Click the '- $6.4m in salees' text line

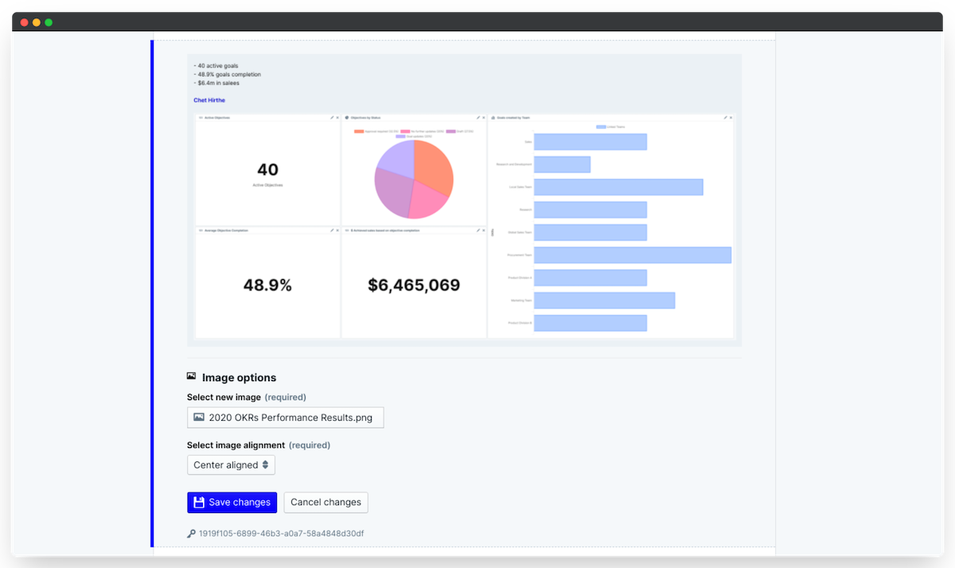216,83
